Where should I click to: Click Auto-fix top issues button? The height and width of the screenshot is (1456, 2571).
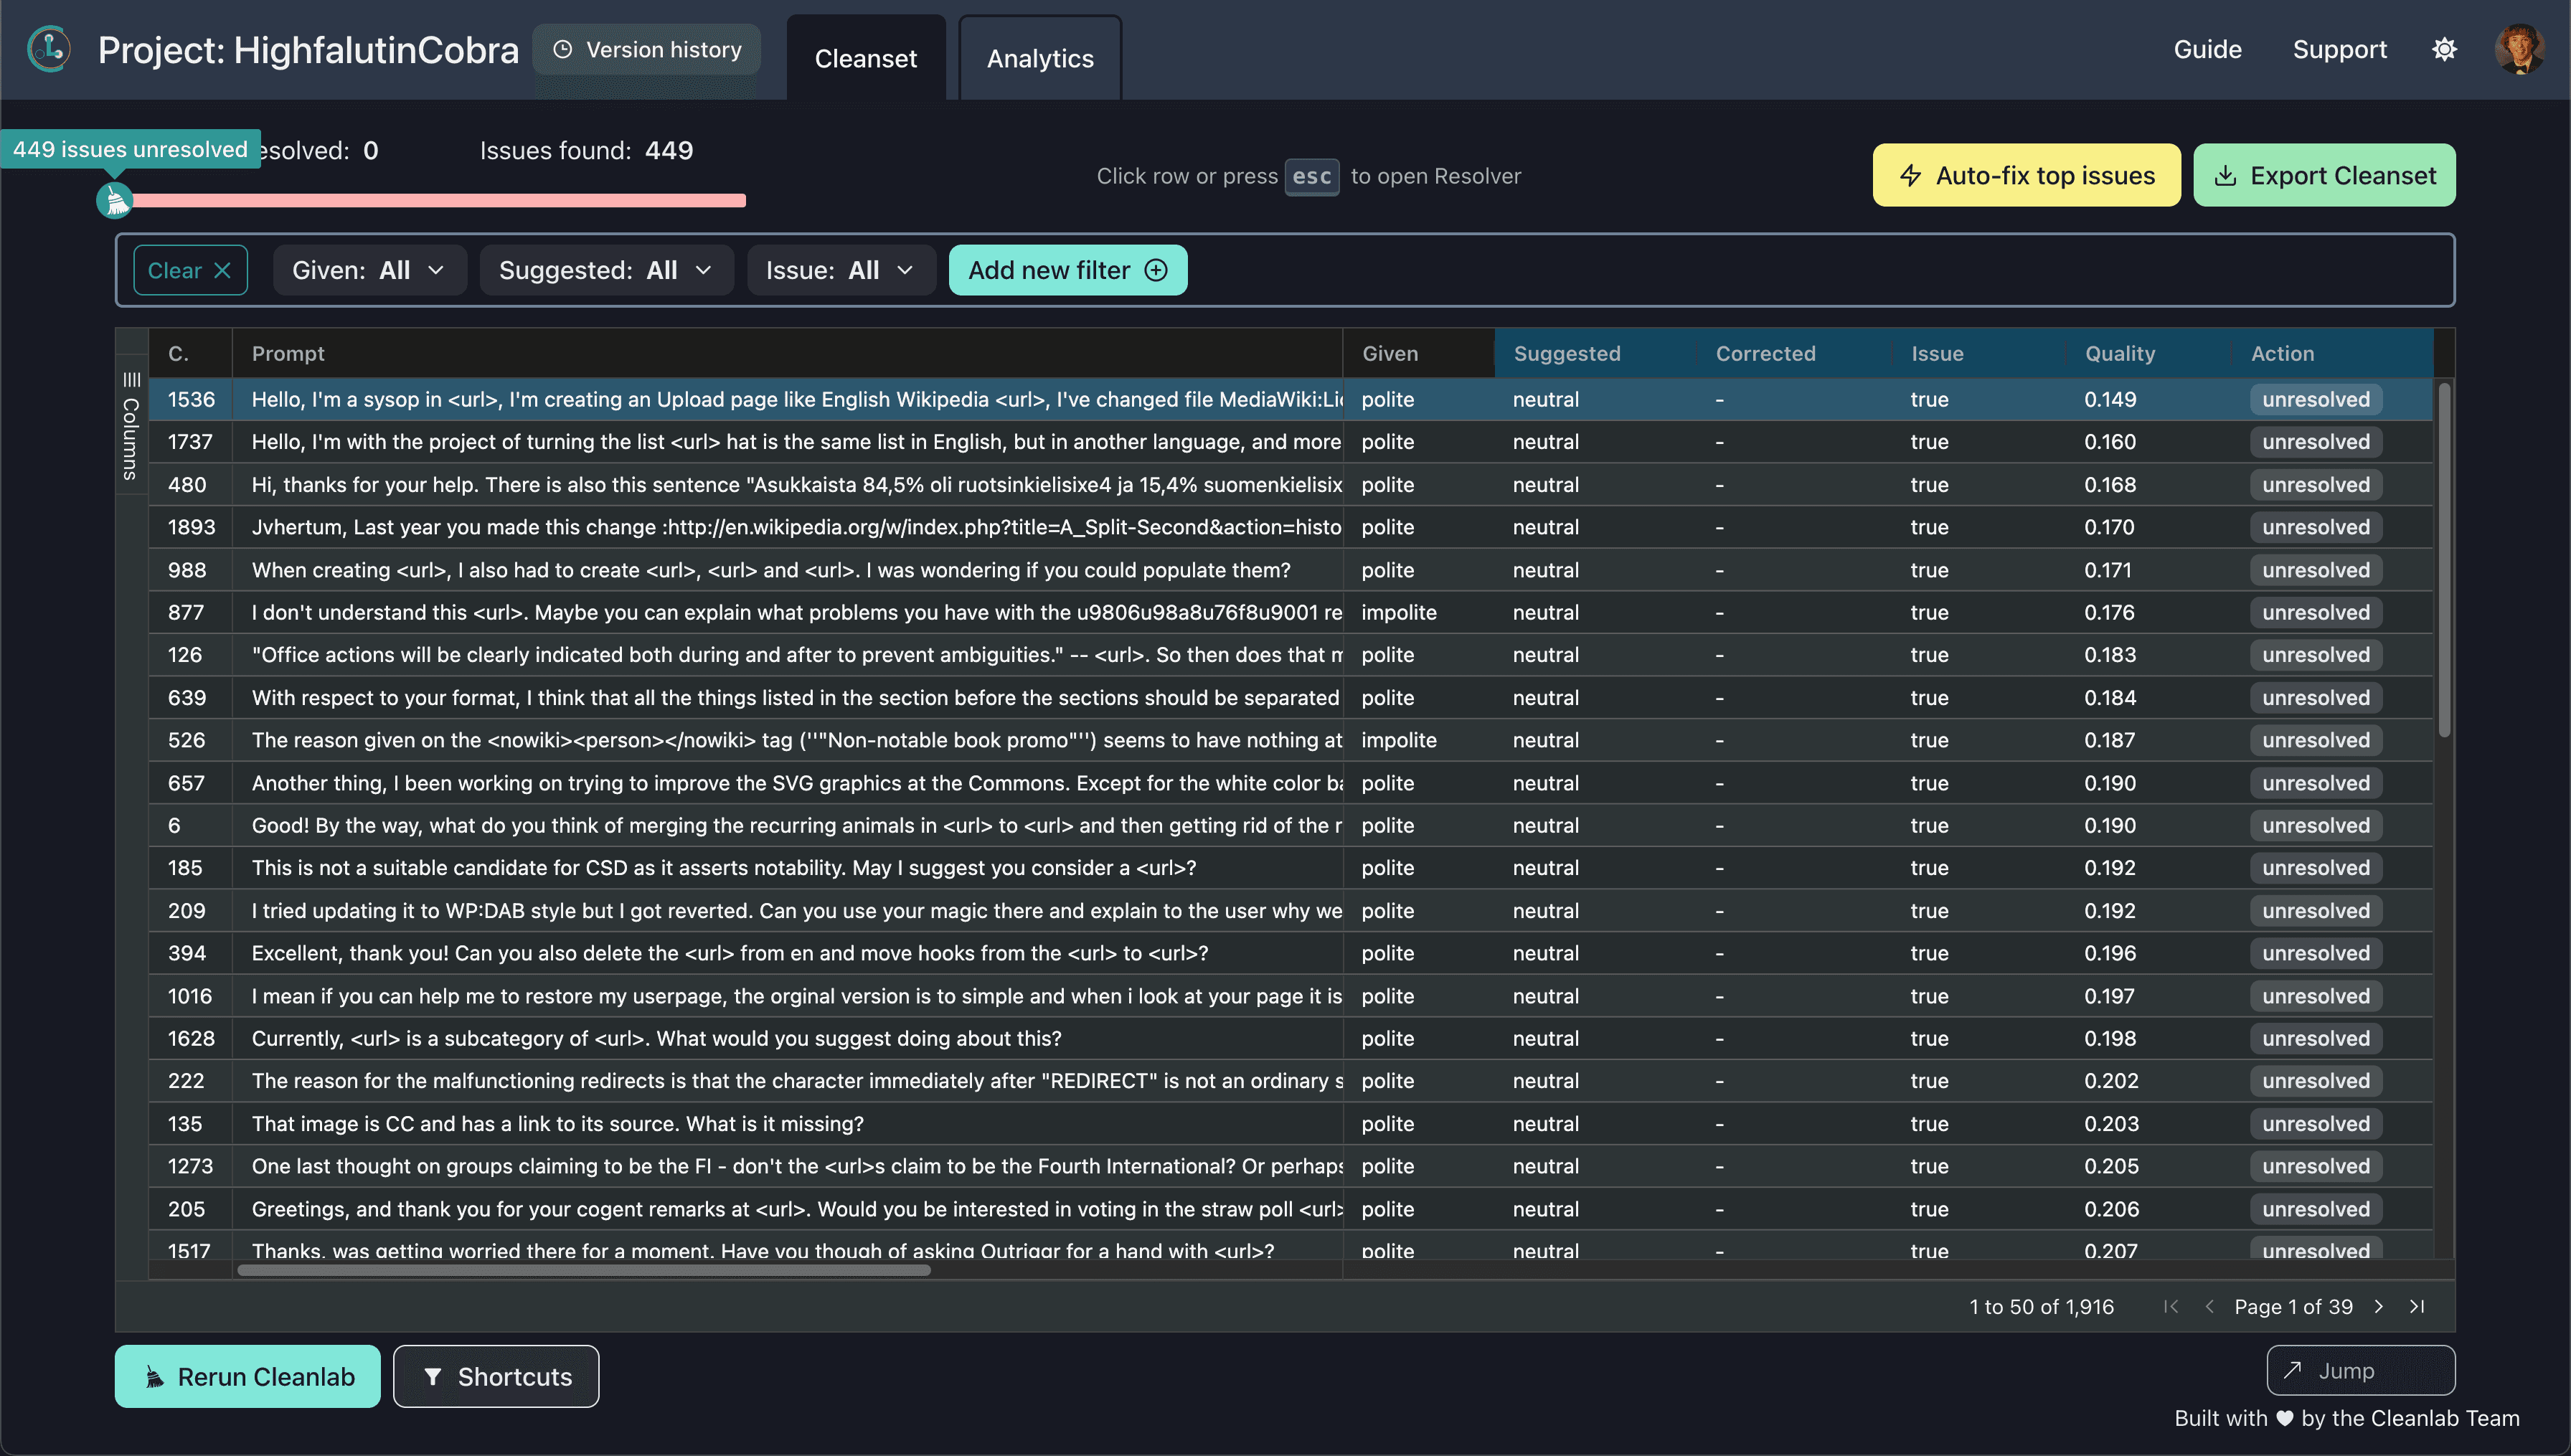(x=2026, y=175)
